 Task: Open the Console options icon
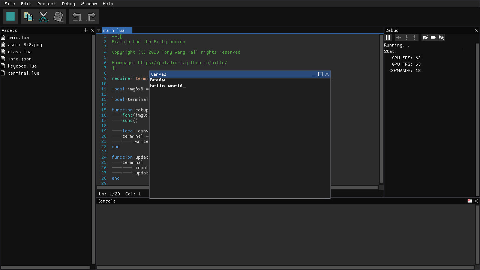(x=469, y=201)
